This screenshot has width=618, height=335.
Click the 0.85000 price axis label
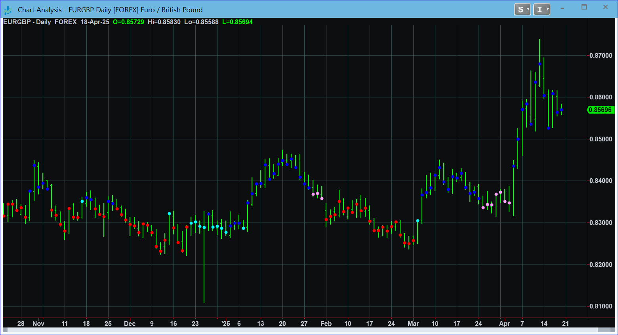[x=601, y=139]
